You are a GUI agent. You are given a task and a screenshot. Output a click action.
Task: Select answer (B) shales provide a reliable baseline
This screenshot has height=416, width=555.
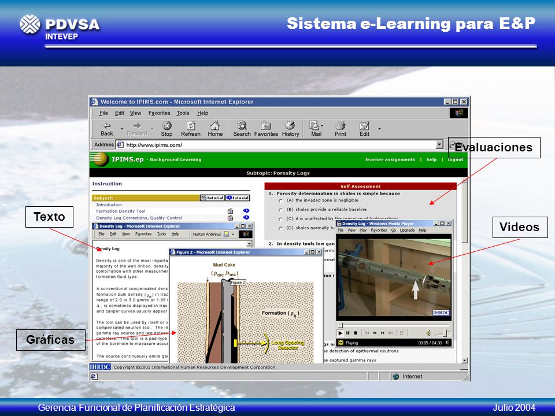(x=281, y=210)
